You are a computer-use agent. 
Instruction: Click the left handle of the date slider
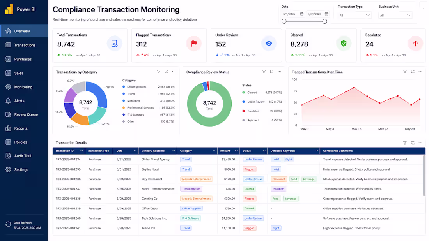[284, 21]
